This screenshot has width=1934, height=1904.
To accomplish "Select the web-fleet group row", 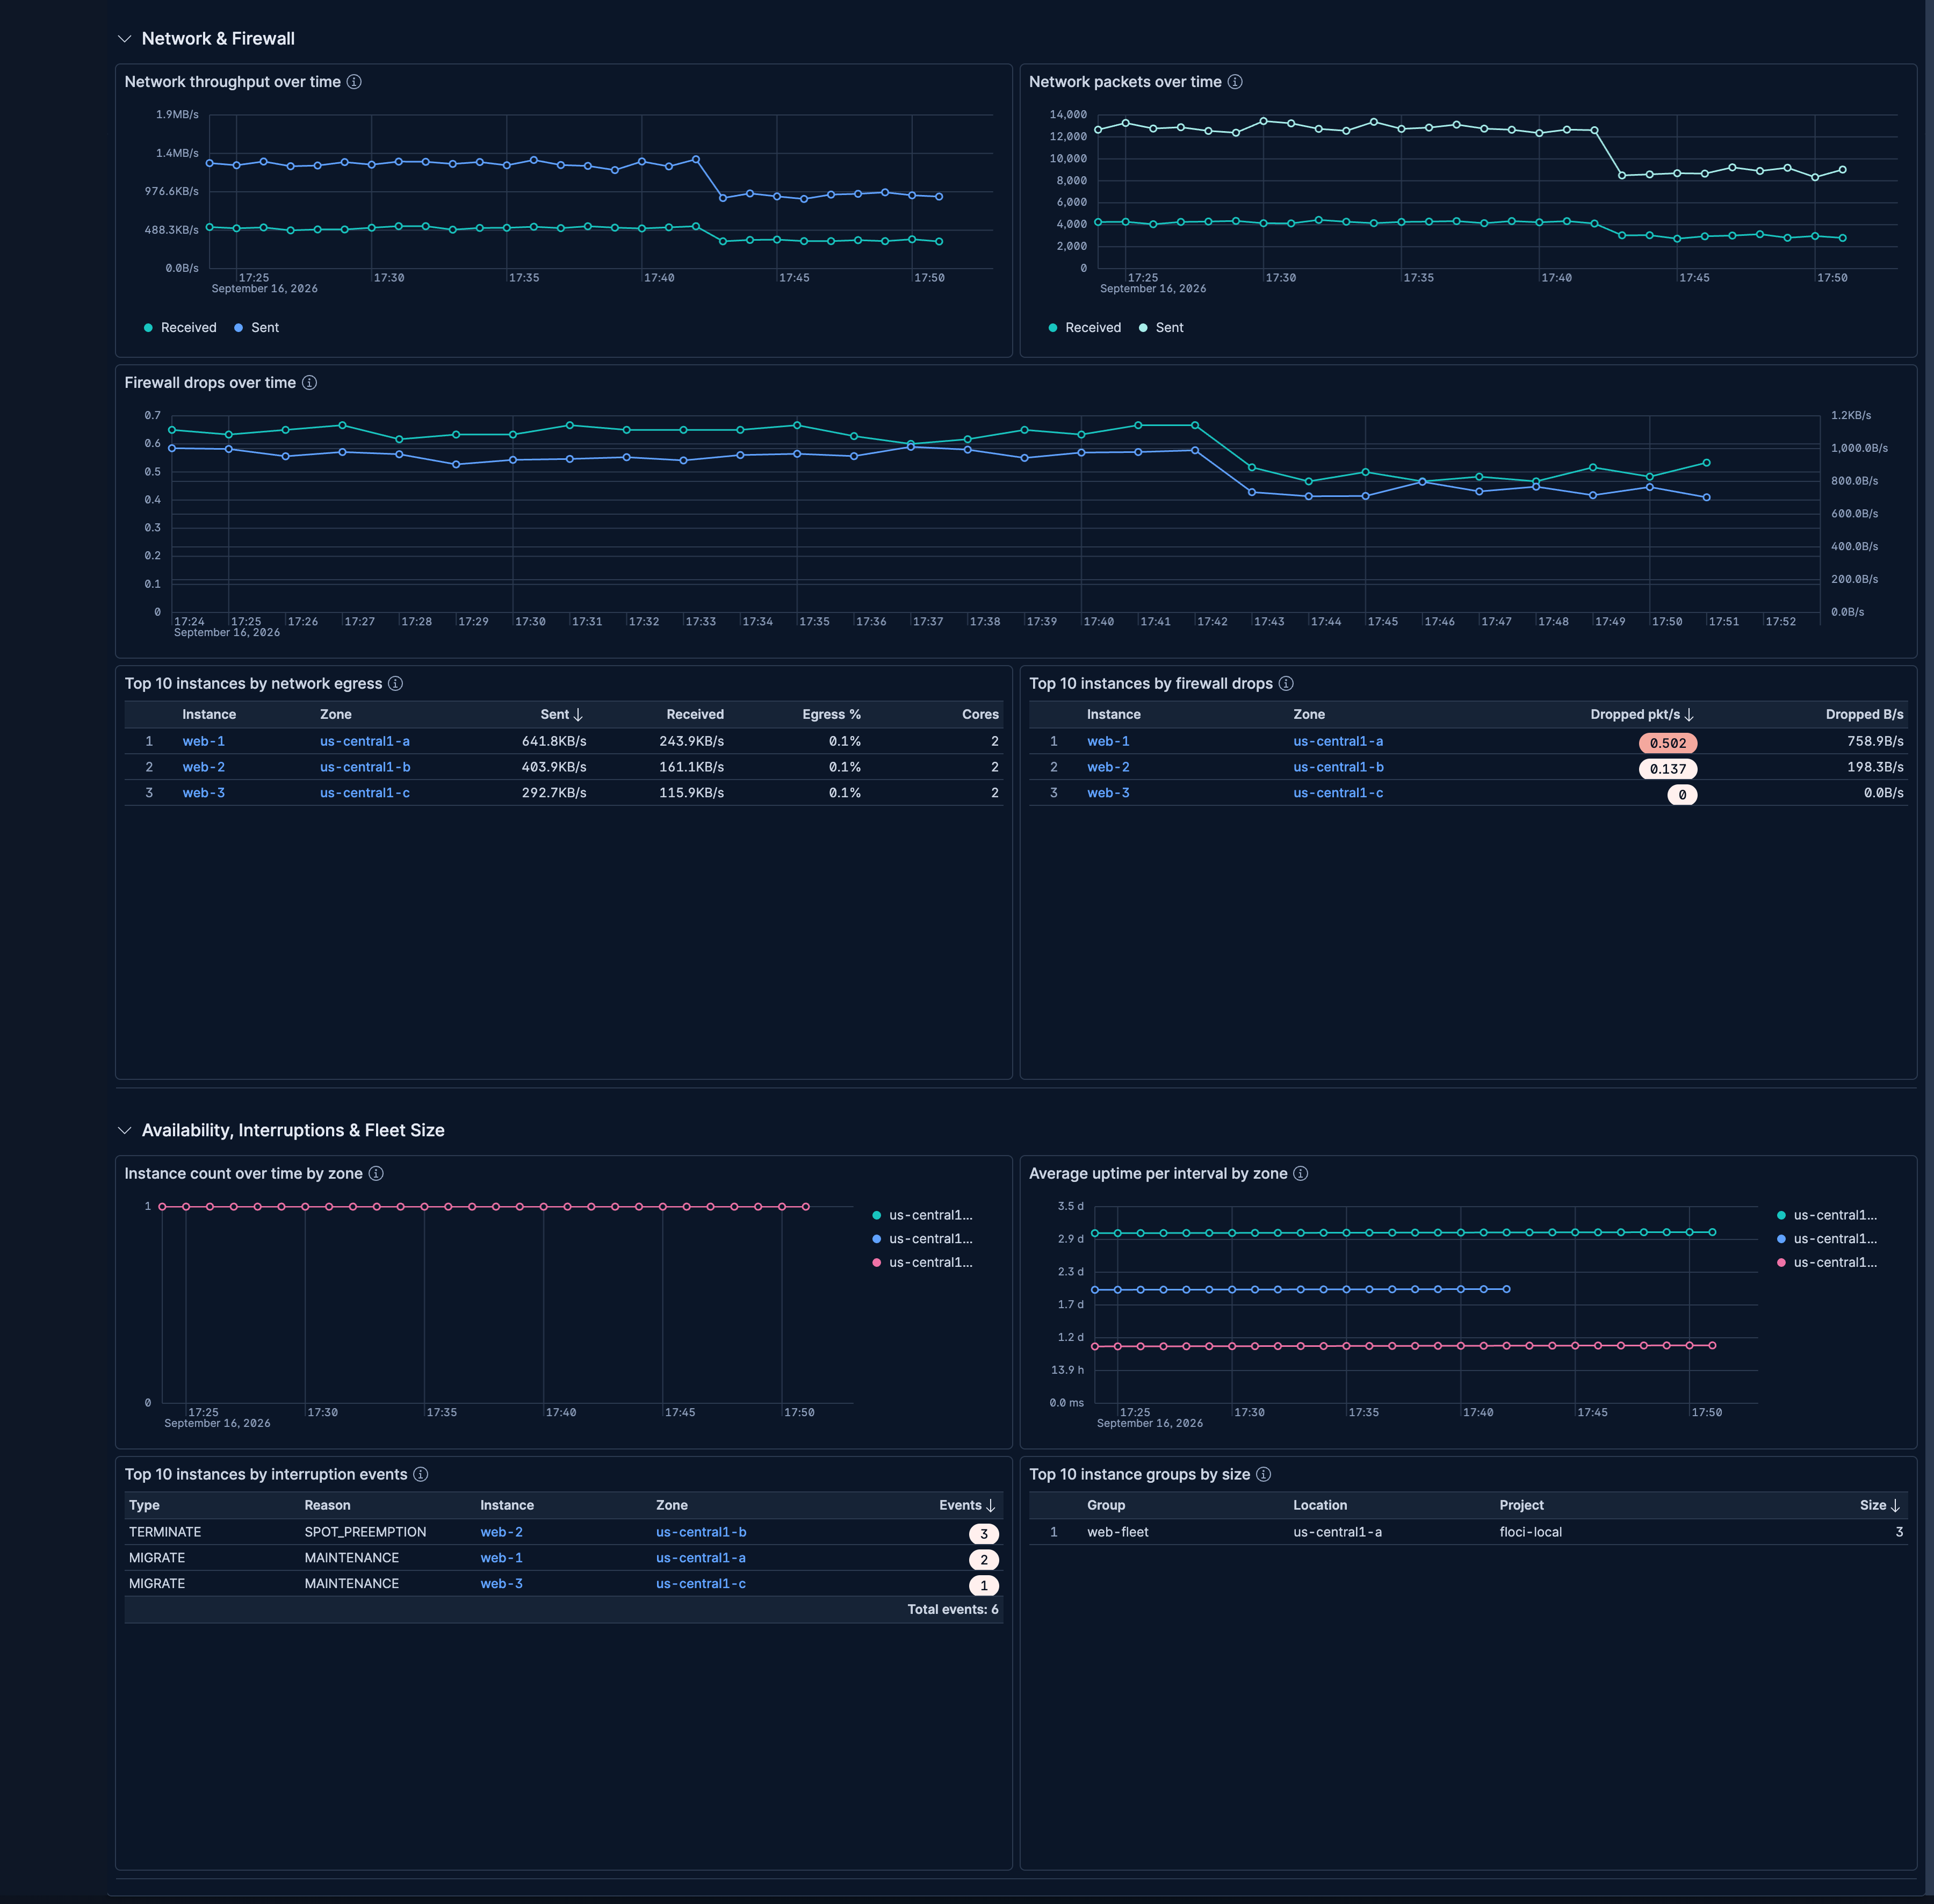I will coord(1468,1533).
